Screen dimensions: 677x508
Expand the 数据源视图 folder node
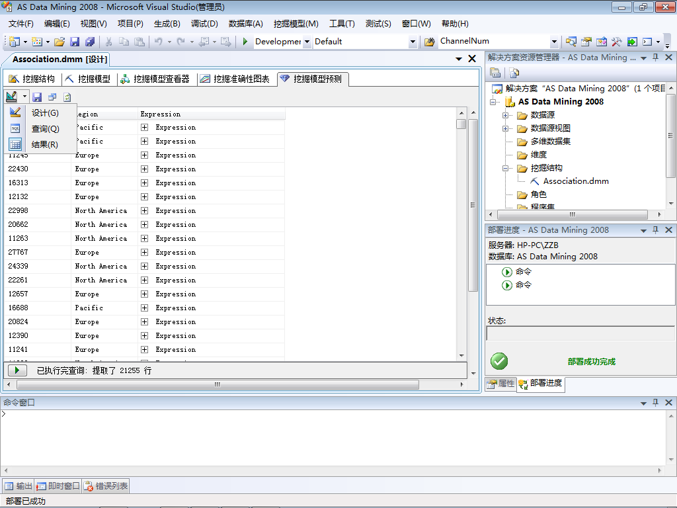coord(505,128)
